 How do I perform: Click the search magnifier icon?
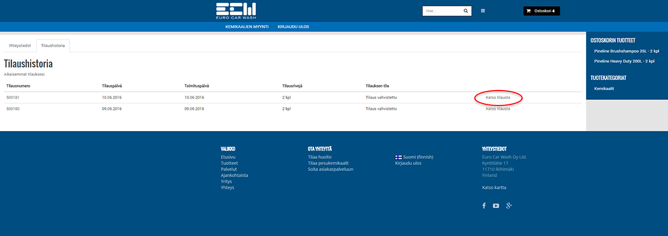point(465,11)
